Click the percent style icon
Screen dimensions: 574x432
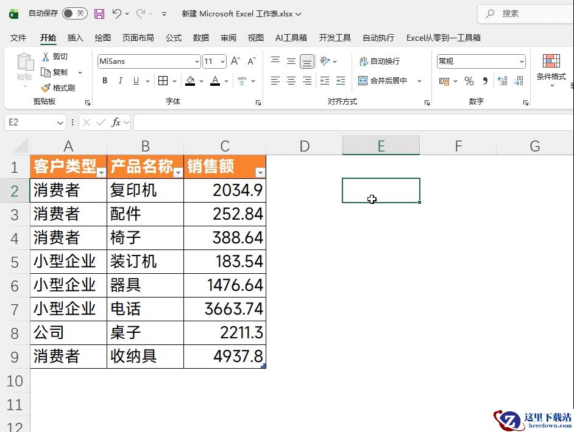tap(469, 81)
